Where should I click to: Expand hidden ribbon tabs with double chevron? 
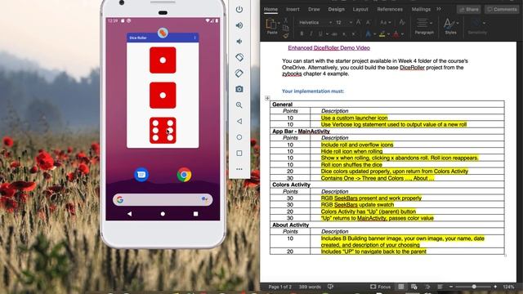coord(439,9)
